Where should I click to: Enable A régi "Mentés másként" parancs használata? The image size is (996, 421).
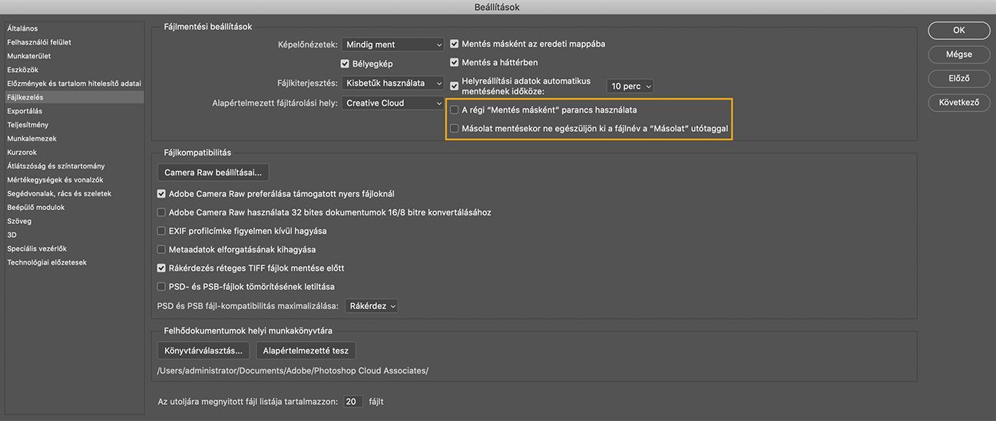(455, 110)
